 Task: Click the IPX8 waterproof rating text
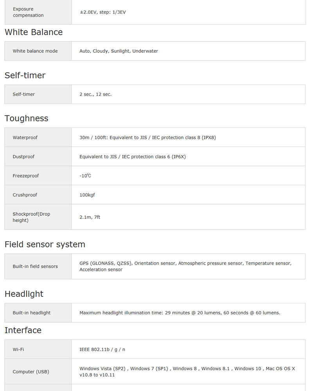pyautogui.click(x=209, y=138)
